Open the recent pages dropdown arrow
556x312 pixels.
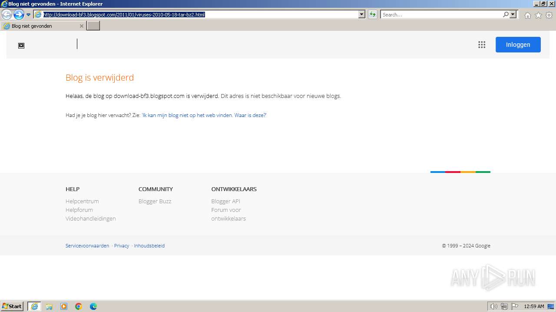pyautogui.click(x=29, y=15)
